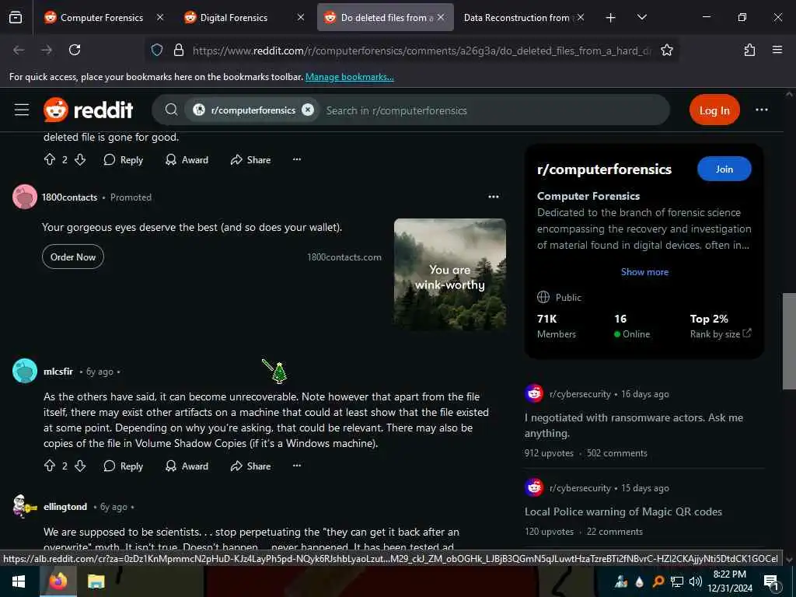Join r/computerforensics community
The image size is (796, 597).
pos(724,169)
